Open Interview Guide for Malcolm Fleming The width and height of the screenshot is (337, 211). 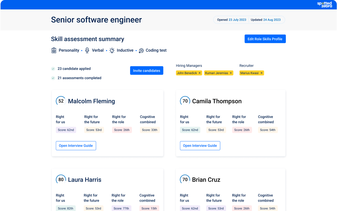[x=76, y=146]
